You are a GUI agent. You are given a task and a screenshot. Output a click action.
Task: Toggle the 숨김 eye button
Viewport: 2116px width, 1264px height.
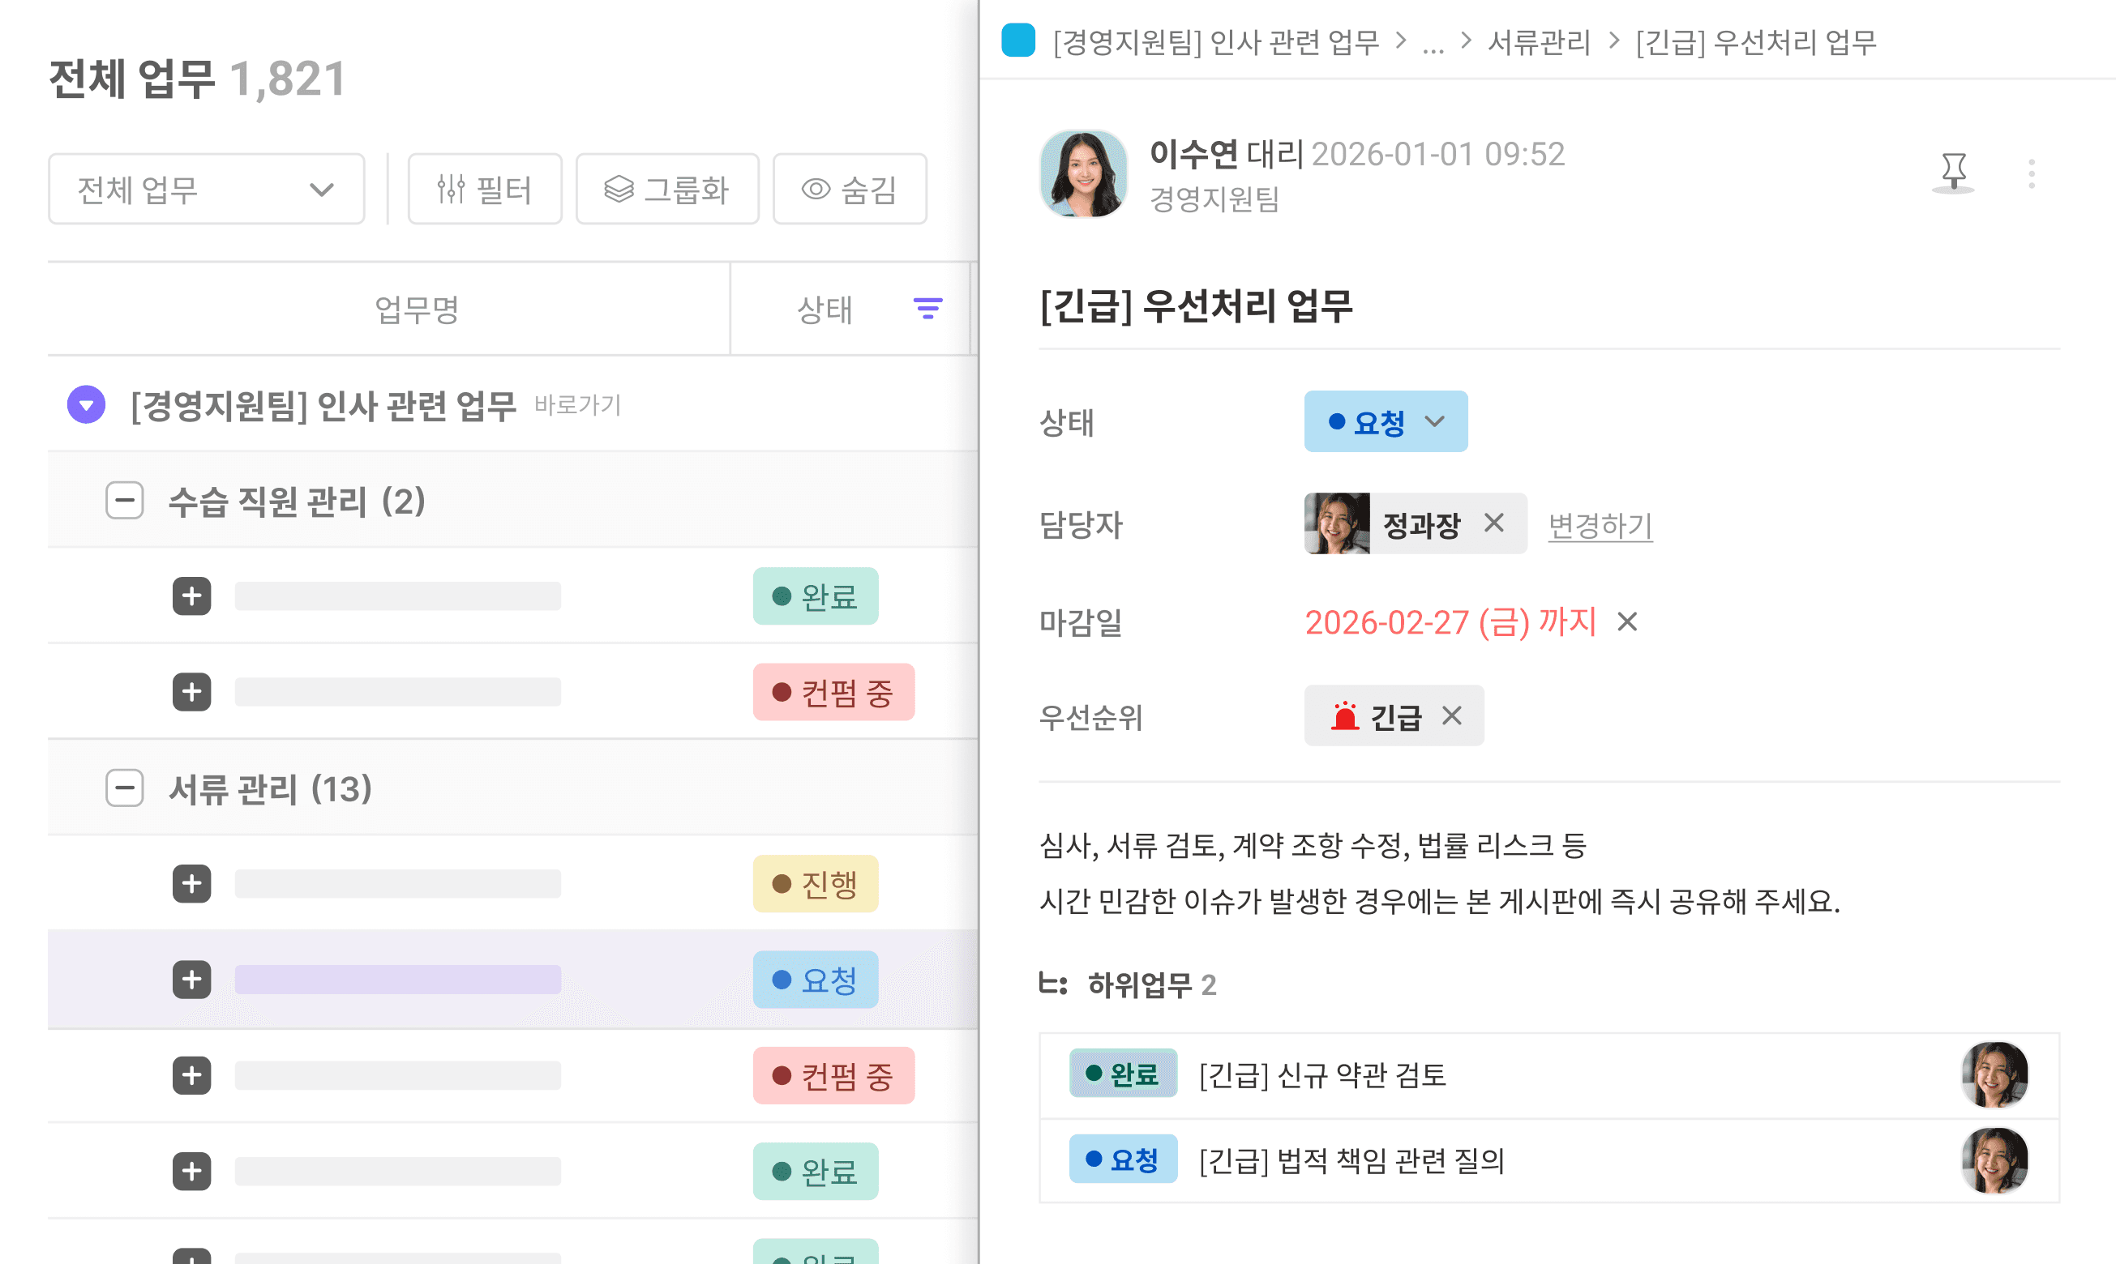pos(849,189)
